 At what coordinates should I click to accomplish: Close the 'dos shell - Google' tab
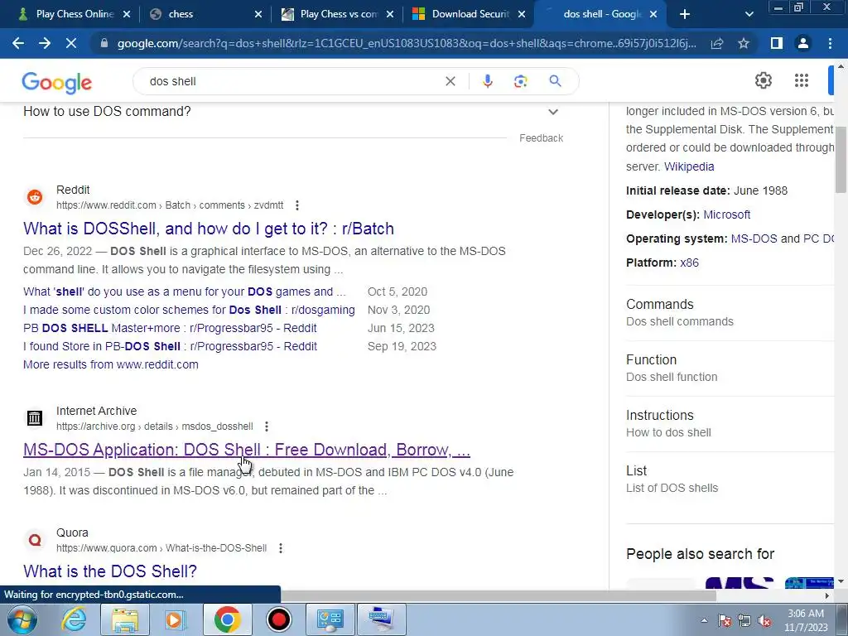pos(653,14)
